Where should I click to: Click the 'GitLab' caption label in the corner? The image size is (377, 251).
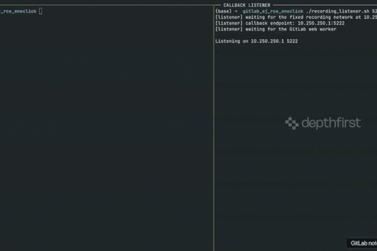[363, 243]
